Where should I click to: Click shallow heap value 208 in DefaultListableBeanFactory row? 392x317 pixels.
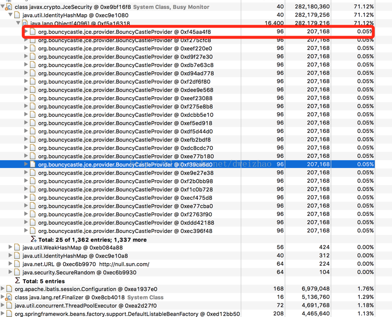coord(278,313)
